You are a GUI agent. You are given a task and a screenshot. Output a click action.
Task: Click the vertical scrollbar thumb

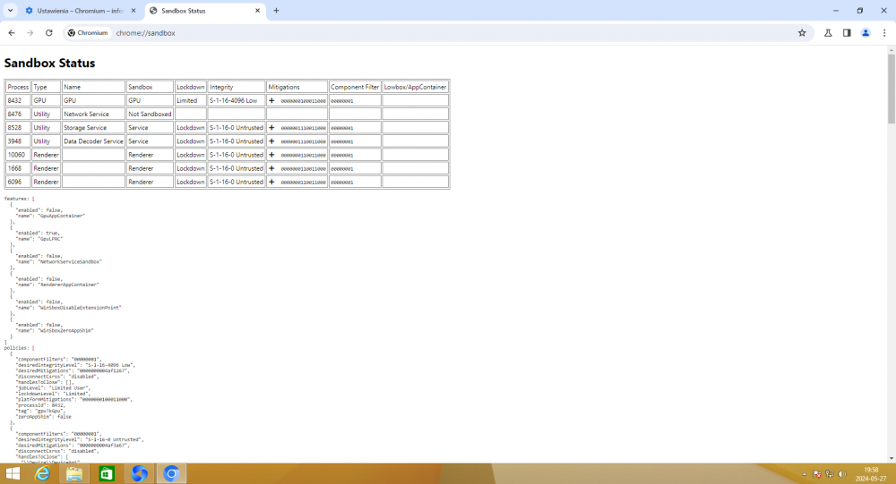click(891, 88)
